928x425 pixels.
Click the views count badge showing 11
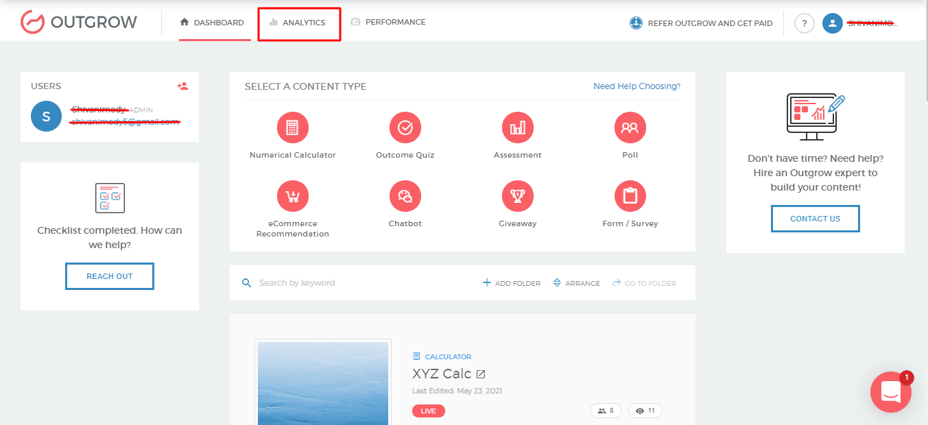pyautogui.click(x=645, y=411)
